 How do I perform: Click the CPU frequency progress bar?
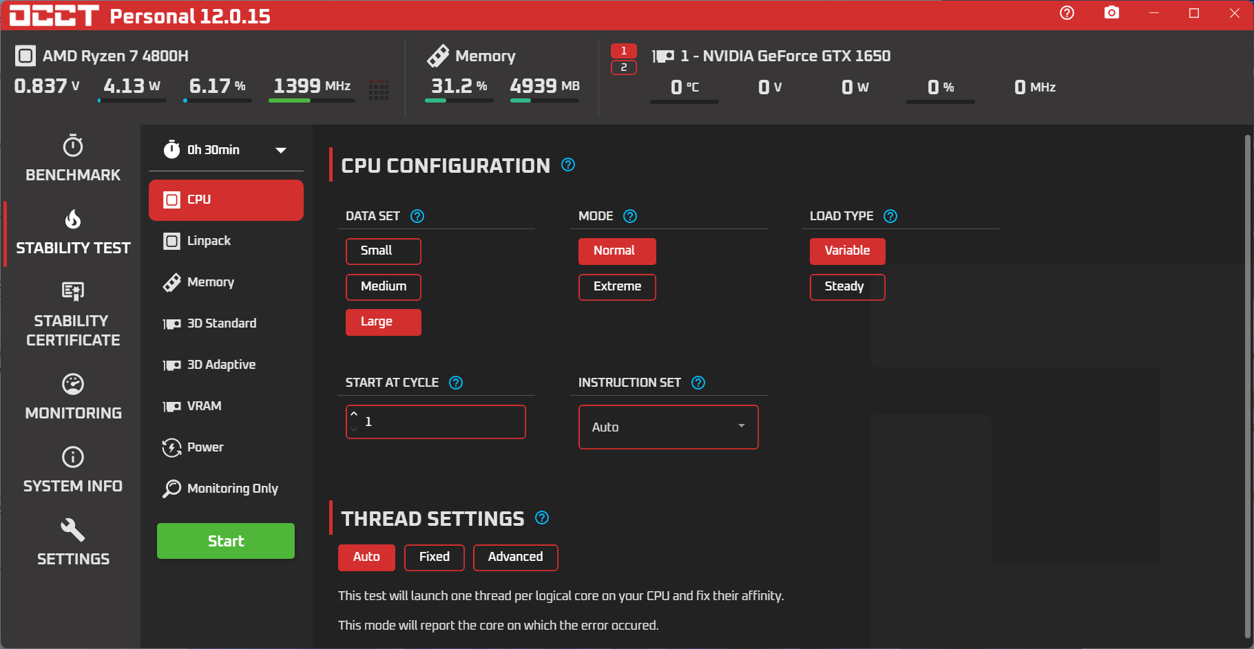312,100
